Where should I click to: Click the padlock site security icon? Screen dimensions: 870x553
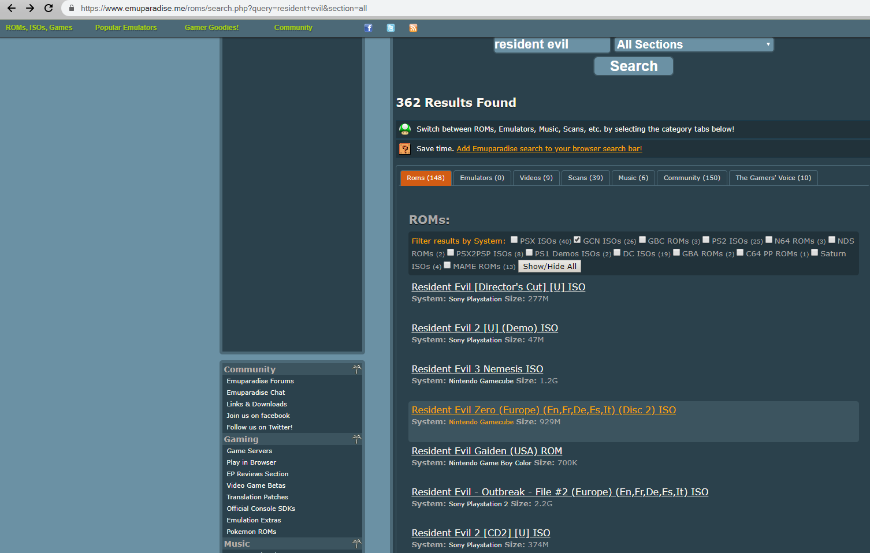pyautogui.click(x=72, y=8)
